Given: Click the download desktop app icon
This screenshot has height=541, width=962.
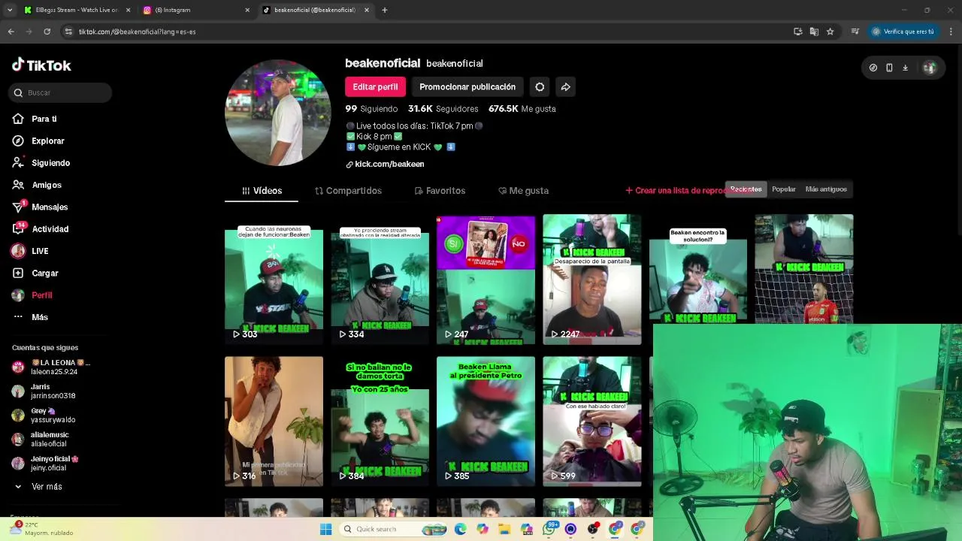Looking at the screenshot, I should (905, 68).
